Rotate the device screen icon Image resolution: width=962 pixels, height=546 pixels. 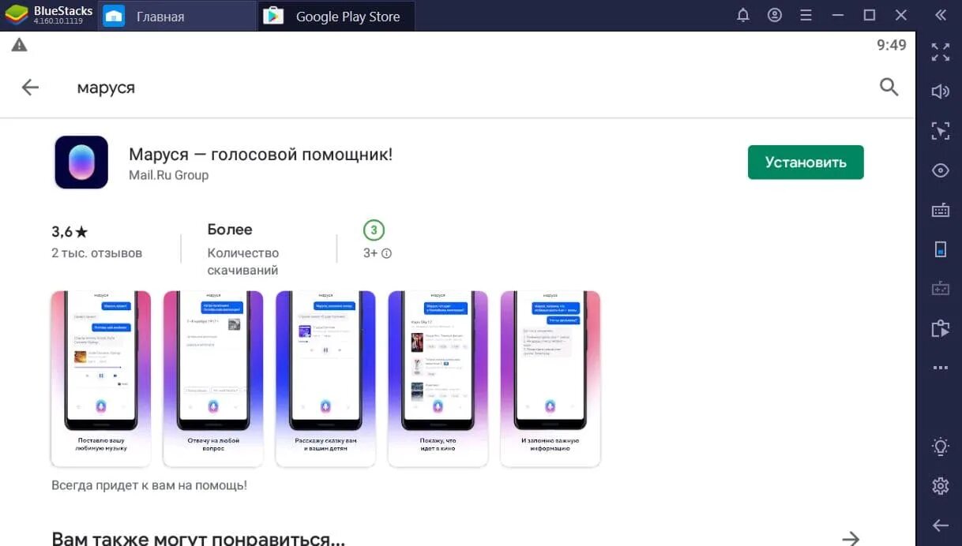pos(940,249)
